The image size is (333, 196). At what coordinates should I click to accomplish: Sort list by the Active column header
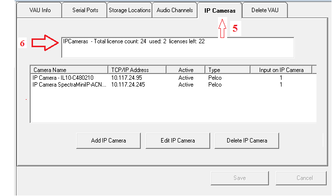click(185, 70)
